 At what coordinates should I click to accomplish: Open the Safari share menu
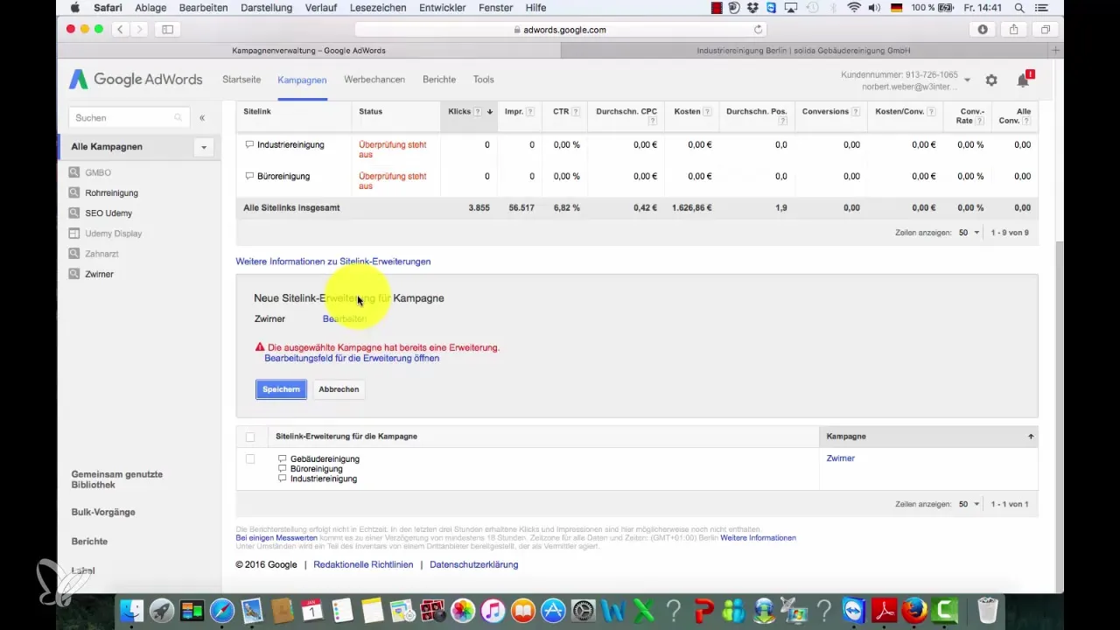pyautogui.click(x=1013, y=29)
